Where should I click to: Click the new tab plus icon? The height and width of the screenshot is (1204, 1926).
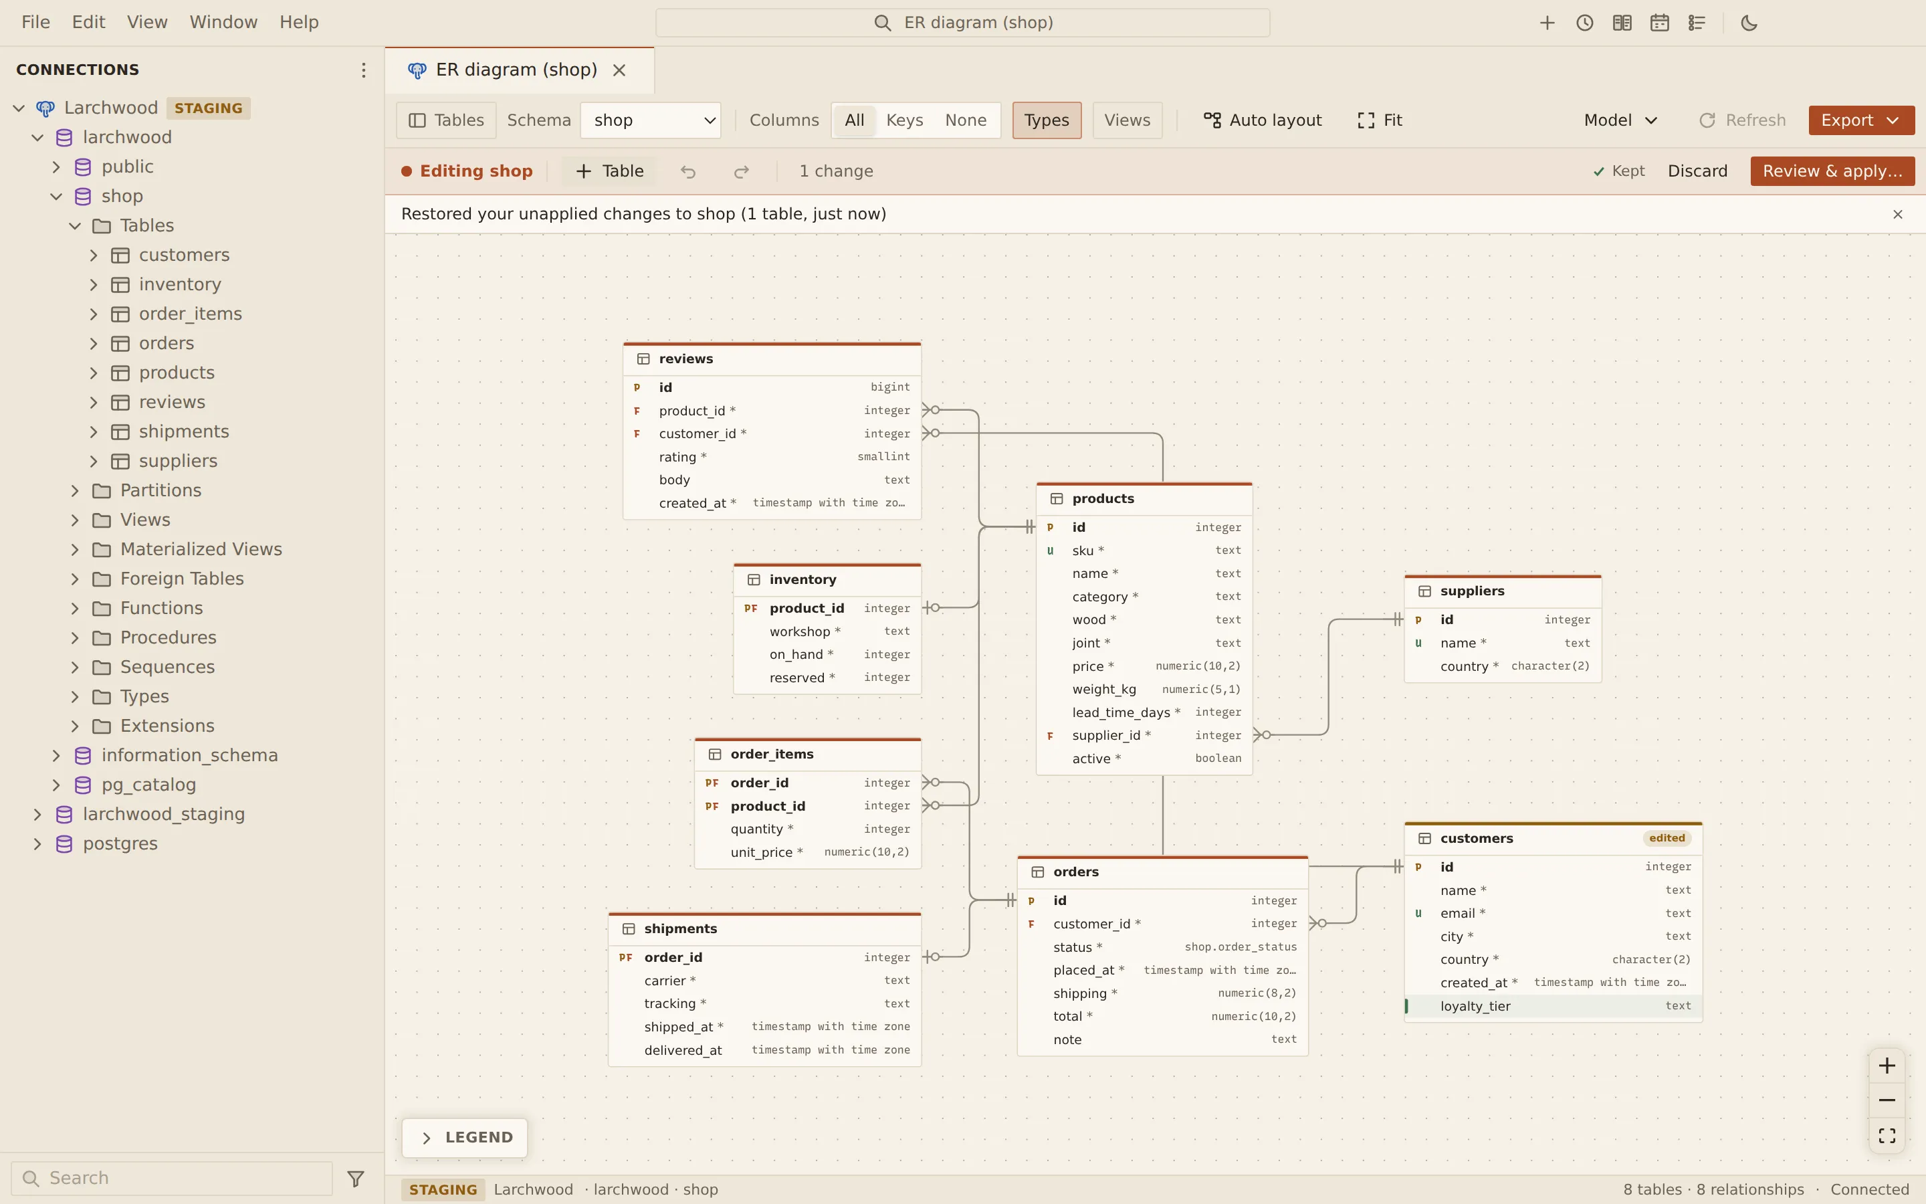(x=1546, y=23)
